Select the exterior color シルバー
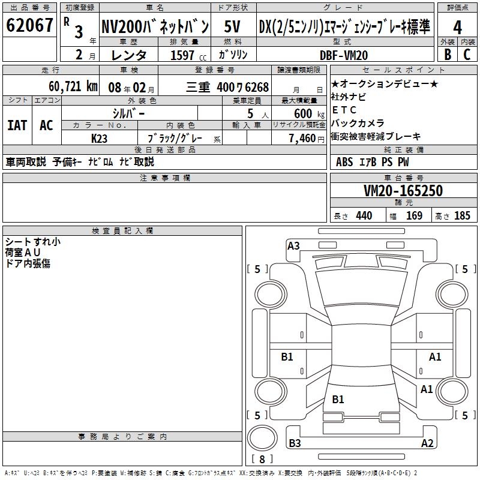This screenshot has width=480, height=480. click(x=128, y=113)
